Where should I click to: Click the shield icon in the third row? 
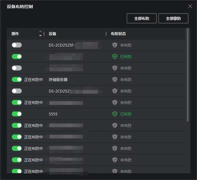115,68
